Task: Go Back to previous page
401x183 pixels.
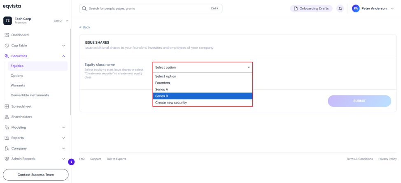Action: (x=85, y=27)
